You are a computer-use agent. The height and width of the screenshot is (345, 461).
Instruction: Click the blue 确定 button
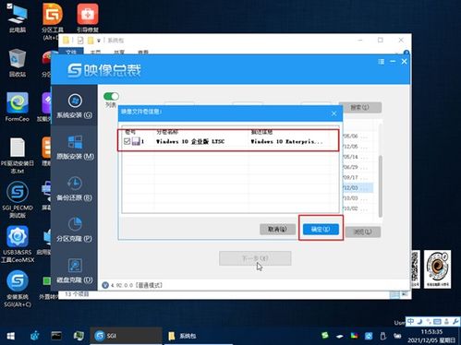321,229
